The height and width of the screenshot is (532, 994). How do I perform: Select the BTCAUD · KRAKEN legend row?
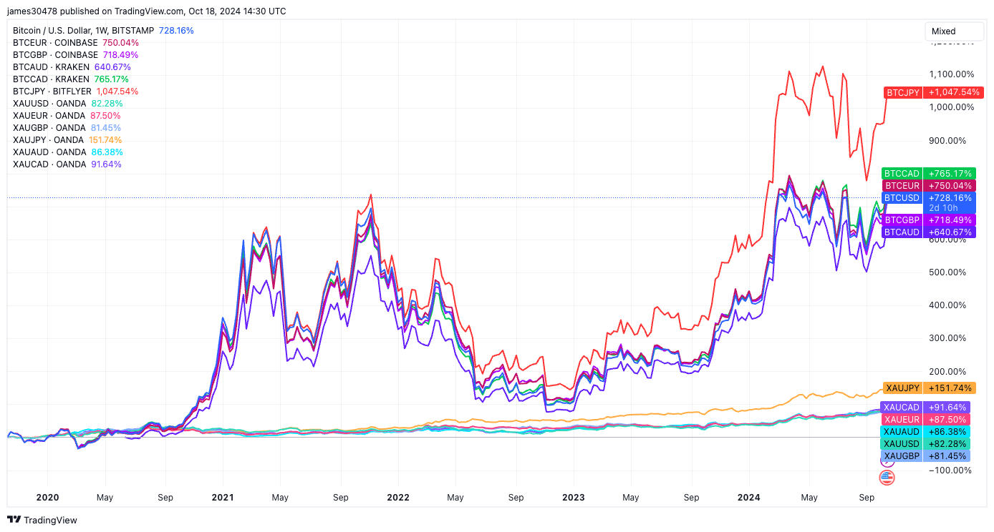(72, 67)
